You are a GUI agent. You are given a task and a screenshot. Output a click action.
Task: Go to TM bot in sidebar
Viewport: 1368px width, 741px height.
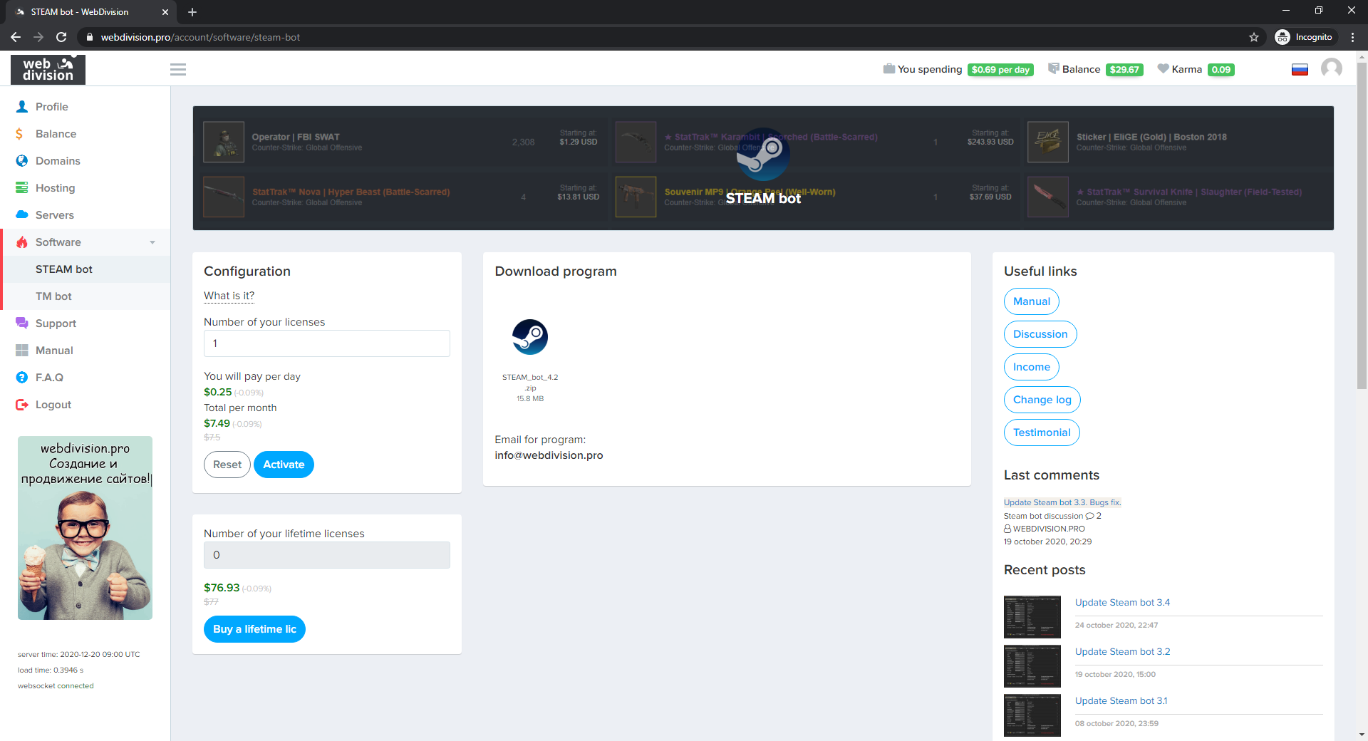(x=53, y=296)
